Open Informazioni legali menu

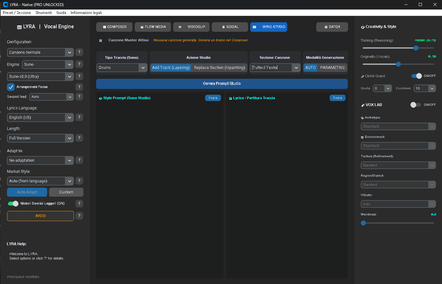(x=86, y=13)
